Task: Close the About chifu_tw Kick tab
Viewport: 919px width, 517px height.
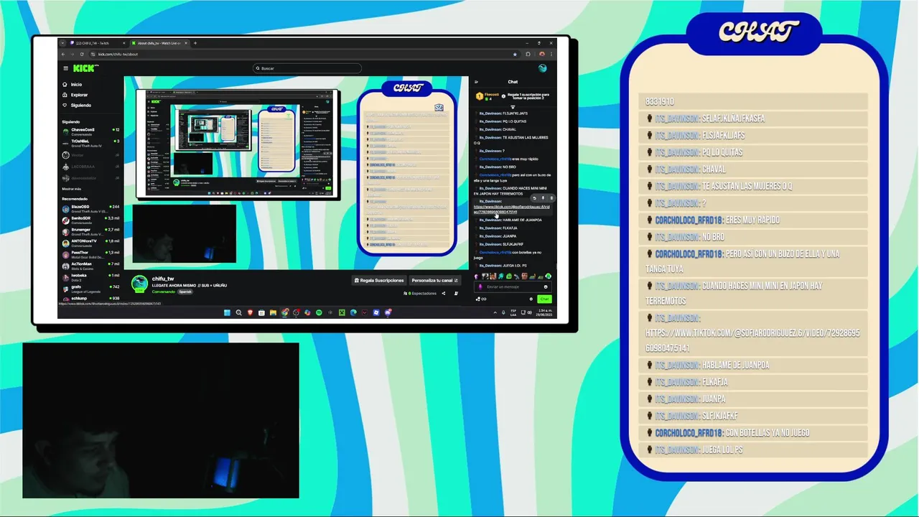Action: [186, 43]
